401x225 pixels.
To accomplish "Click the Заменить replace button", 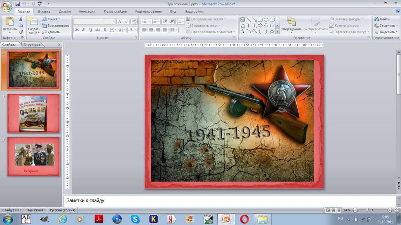I will (x=386, y=25).
